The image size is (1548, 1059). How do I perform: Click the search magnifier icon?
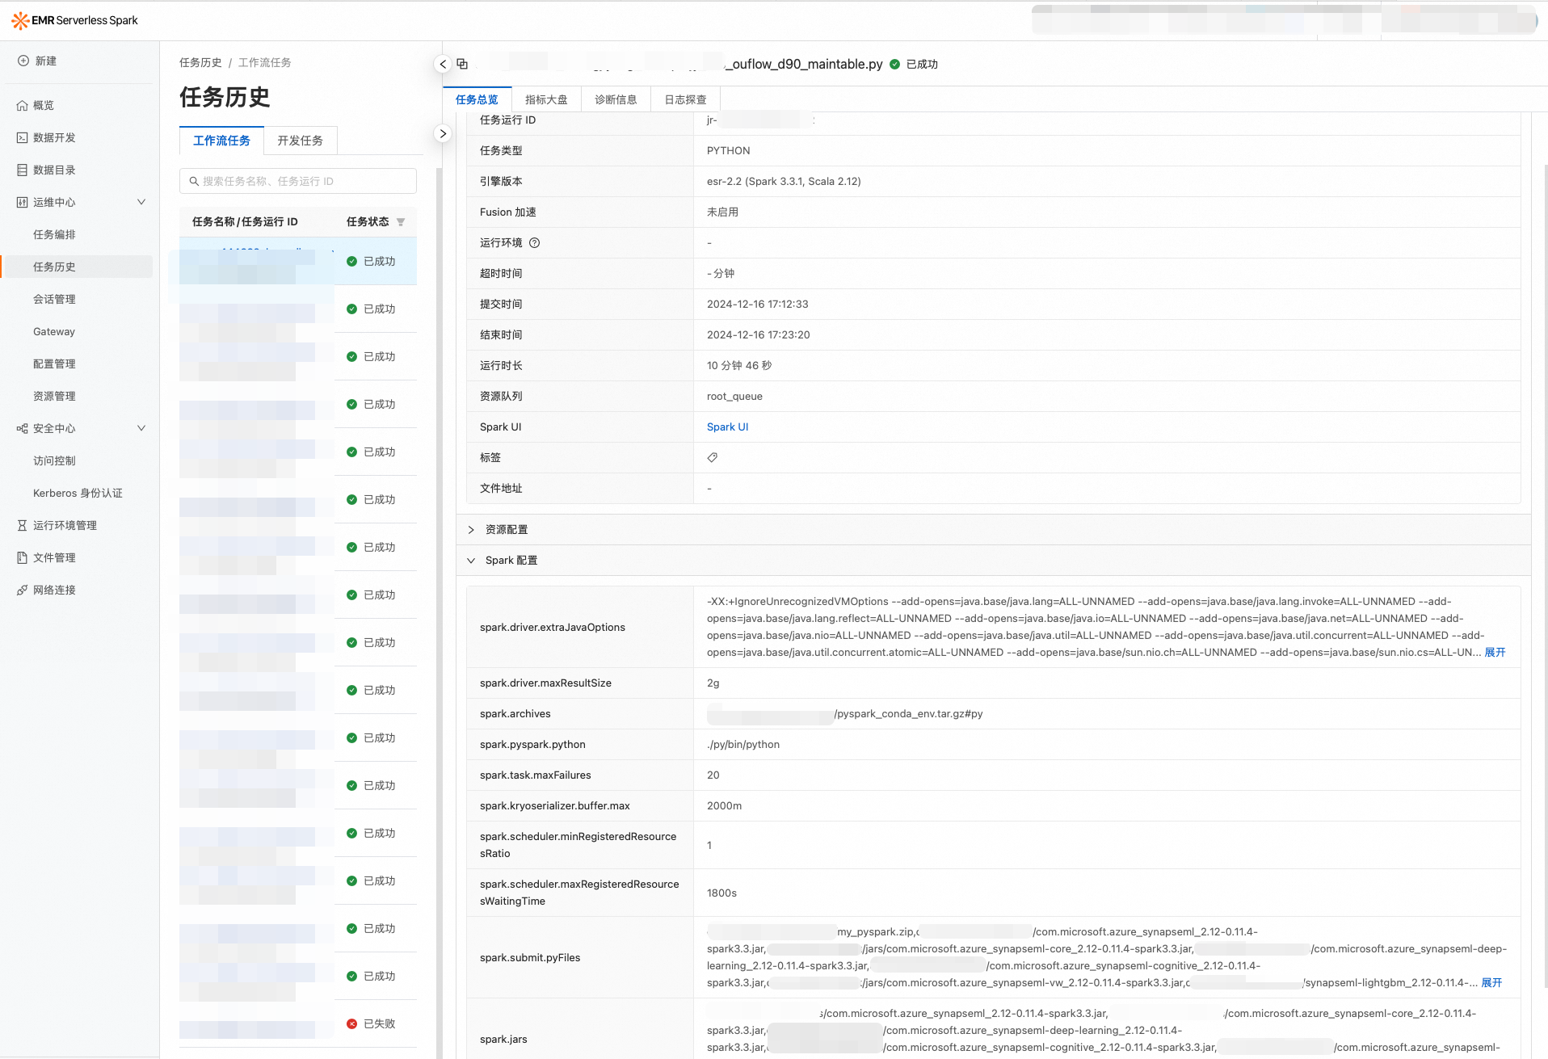pos(194,182)
